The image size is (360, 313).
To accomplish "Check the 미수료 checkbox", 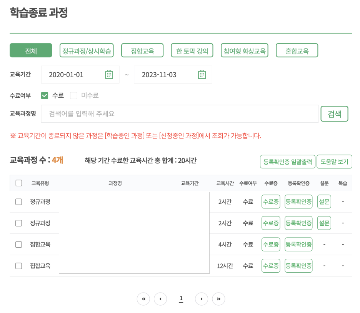I will point(74,95).
